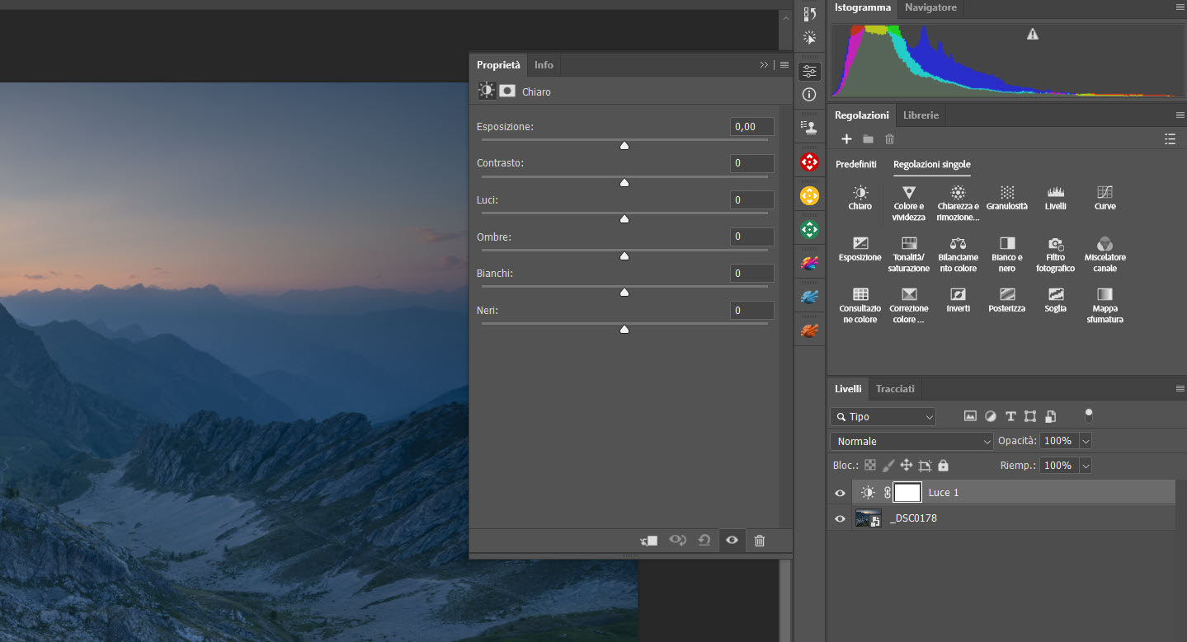1187x642 pixels.
Task: Add a Curve adjustment
Action: pos(1105,198)
